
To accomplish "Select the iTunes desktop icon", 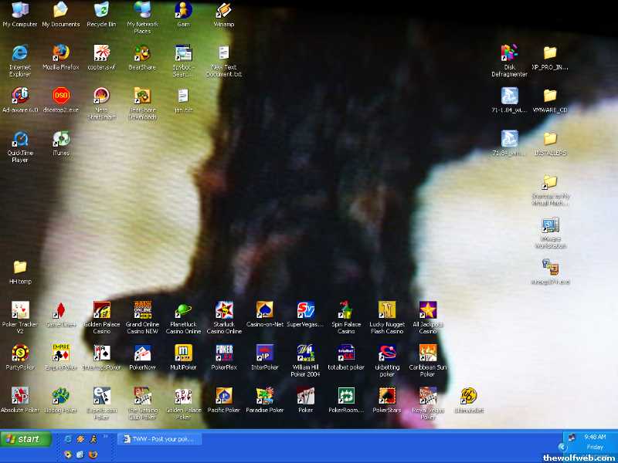I will click(61, 140).
